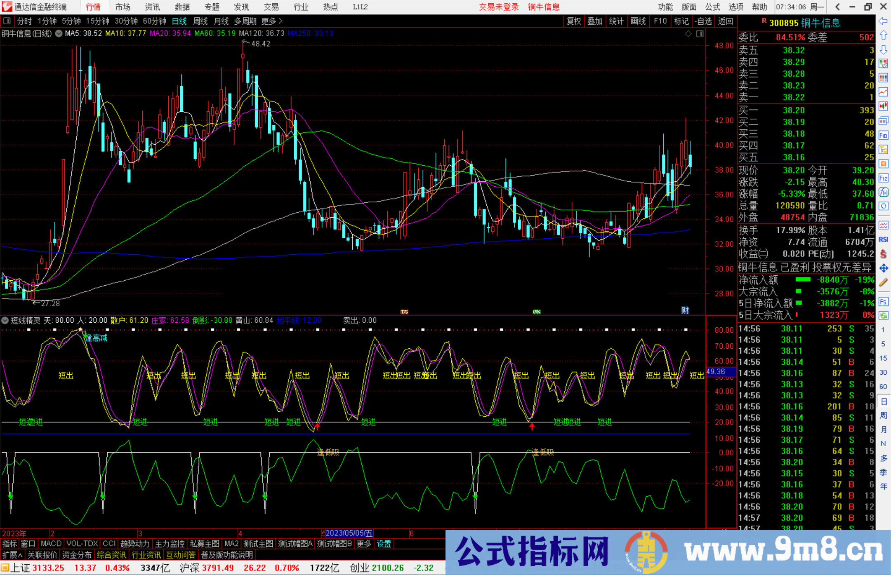Switch to 周 weekly period on right edge
The height and width of the screenshot is (575, 891).
(x=884, y=415)
